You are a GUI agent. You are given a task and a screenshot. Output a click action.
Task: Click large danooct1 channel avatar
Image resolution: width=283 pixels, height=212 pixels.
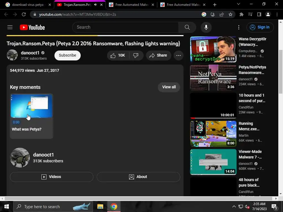point(20,158)
